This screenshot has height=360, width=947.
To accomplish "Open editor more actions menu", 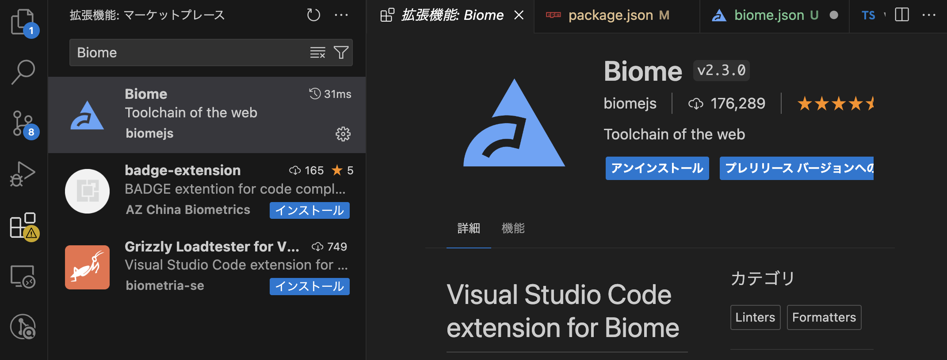I will pos(929,15).
